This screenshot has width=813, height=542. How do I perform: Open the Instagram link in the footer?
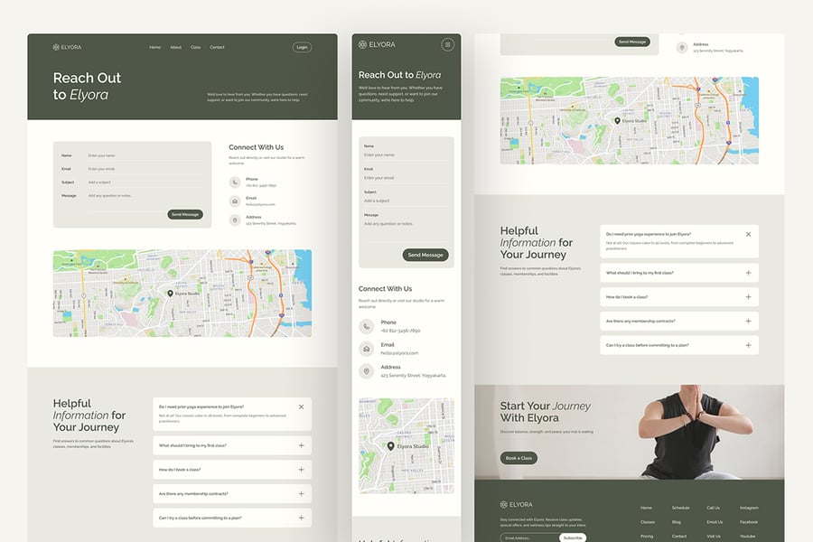(749, 508)
